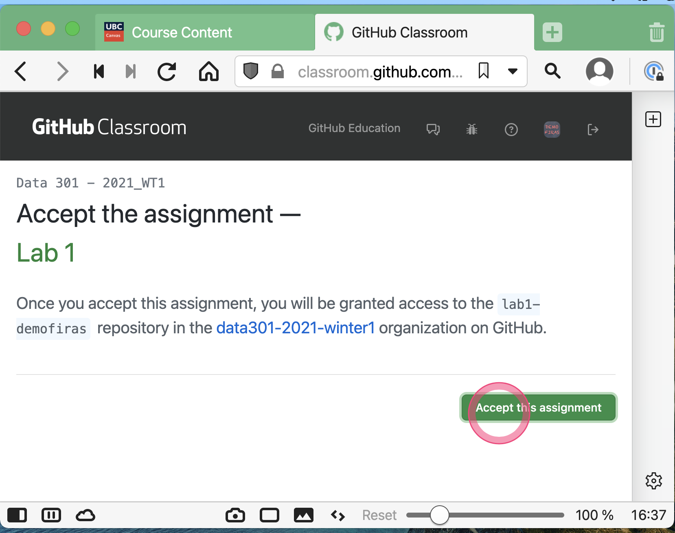
Task: Open the GitHub Education link
Action: 354,128
